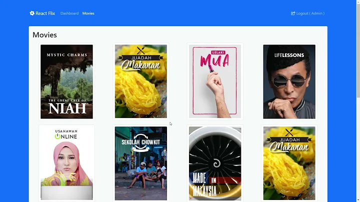This screenshot has height=202, width=360.
Task: Go to the Dashboard menu item
Action: 69,13
